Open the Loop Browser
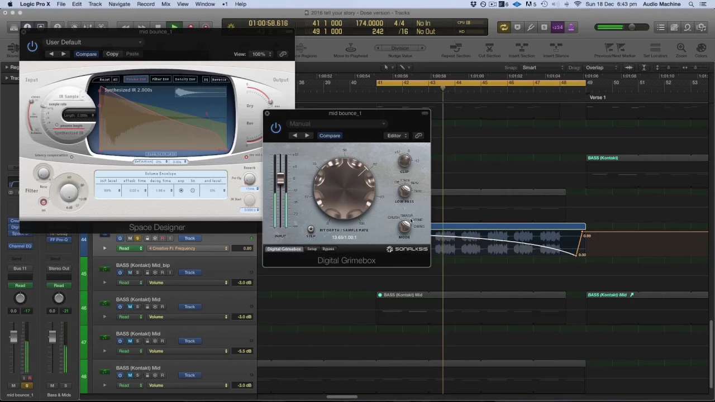 pos(688,27)
